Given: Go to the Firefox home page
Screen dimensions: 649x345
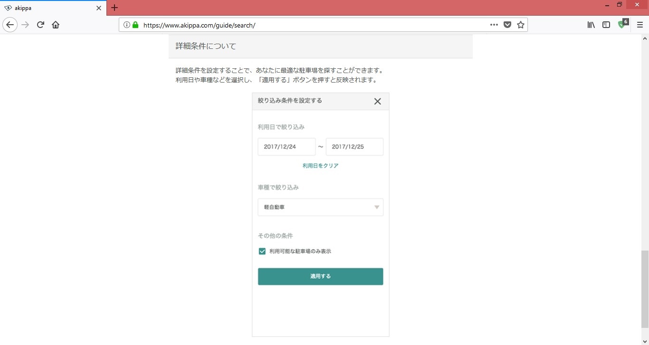Looking at the screenshot, I should (56, 25).
